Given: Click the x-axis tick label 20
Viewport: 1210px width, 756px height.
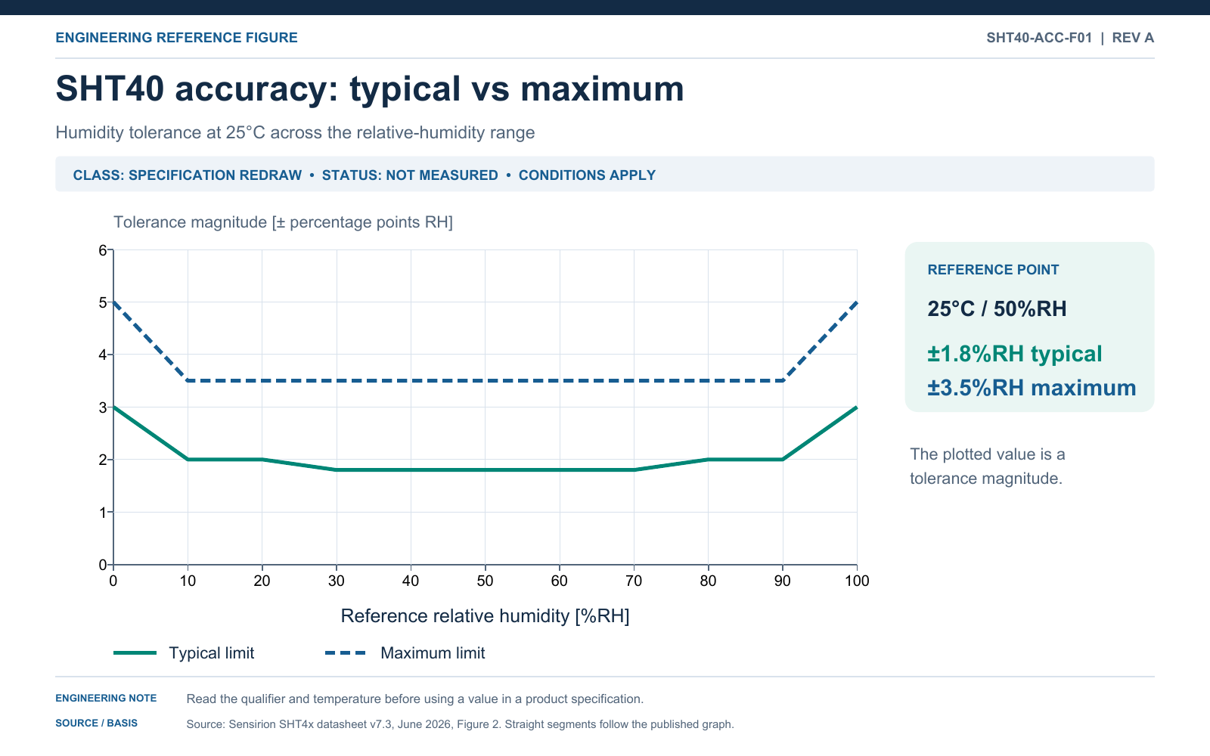Looking at the screenshot, I should click(x=262, y=581).
